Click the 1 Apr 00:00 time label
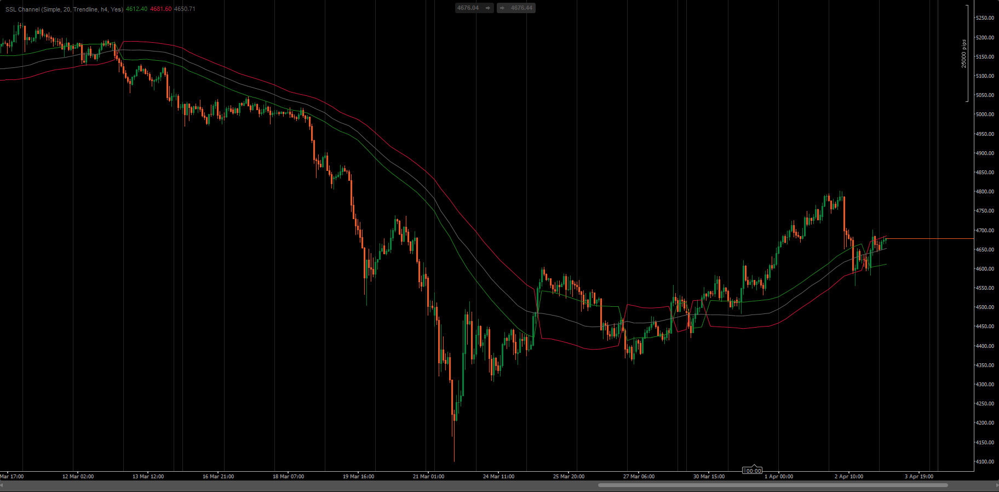 (778, 477)
